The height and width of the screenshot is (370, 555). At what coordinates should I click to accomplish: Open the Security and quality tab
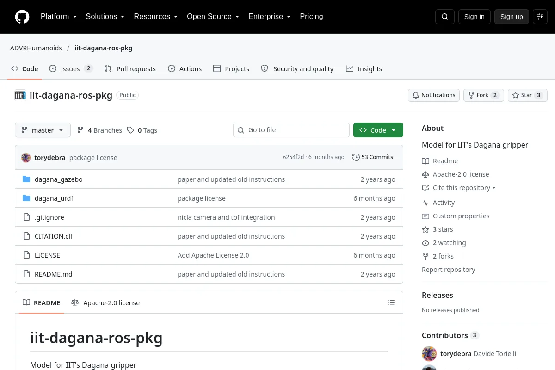[297, 69]
